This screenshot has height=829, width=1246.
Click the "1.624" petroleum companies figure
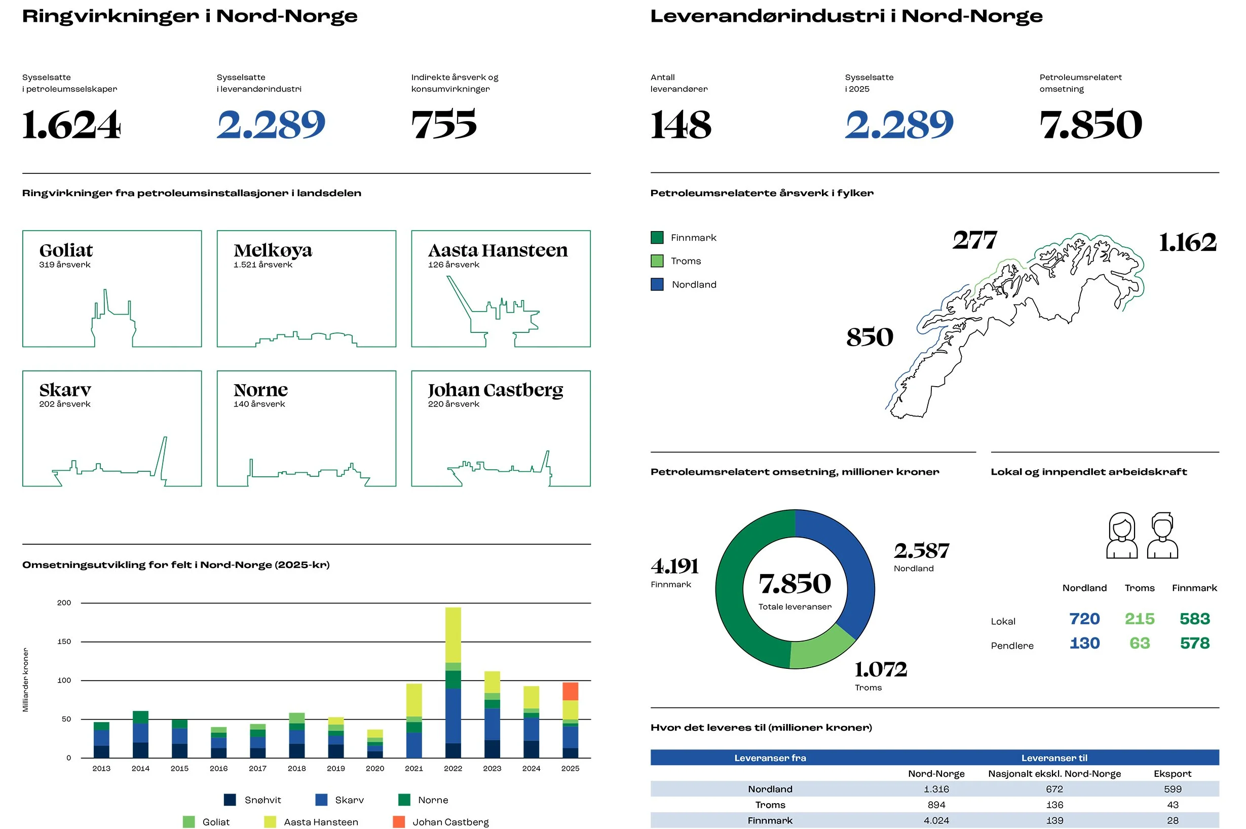click(71, 125)
